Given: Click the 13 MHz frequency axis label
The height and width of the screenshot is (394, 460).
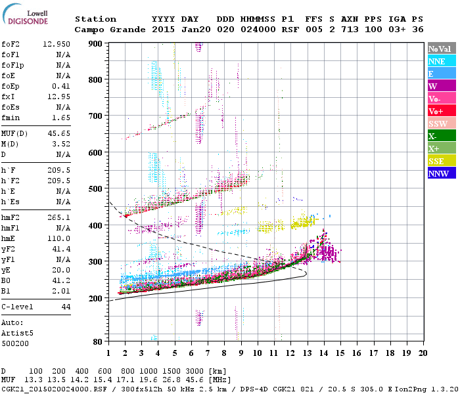Looking at the screenshot, I should (x=307, y=353).
